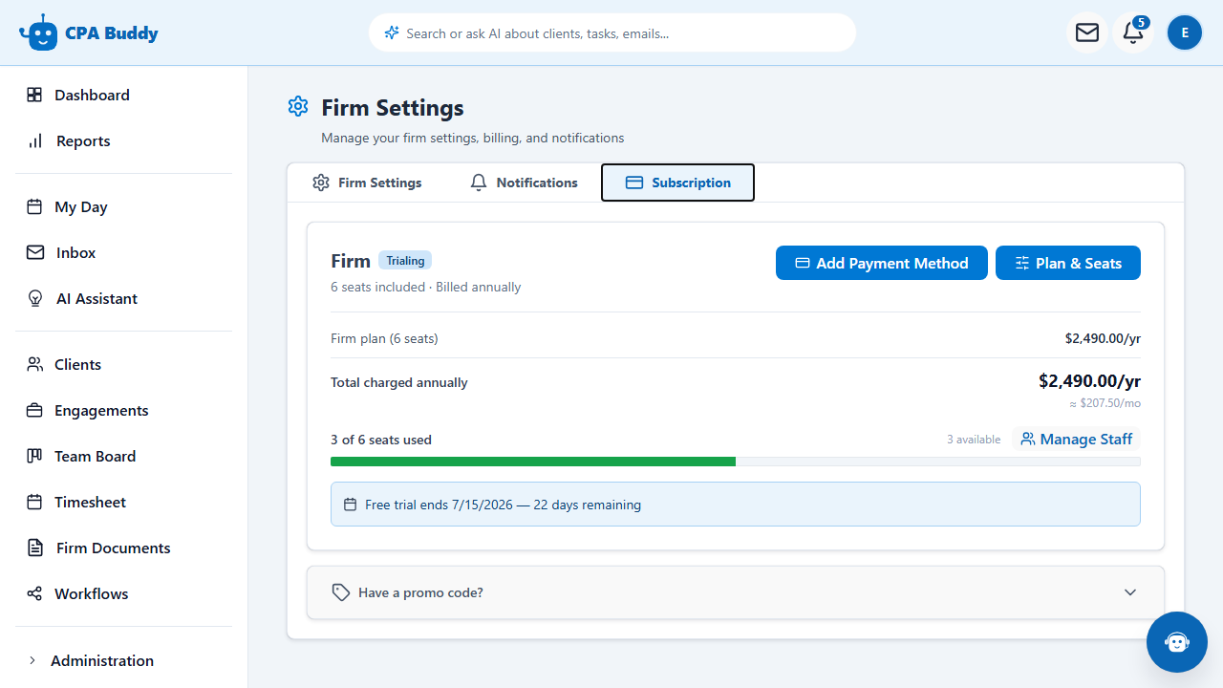Screen dimensions: 1223x688
Task: Click the "≈ $207.50/mo" text
Action: click(x=1105, y=403)
